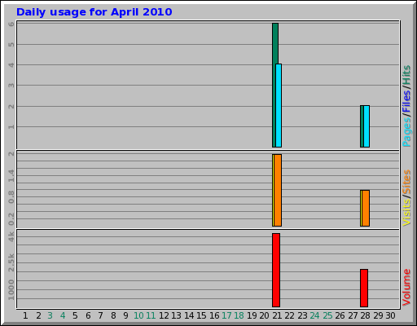Screen dimensions: 417x326
Task: Click day 7 on the x-axis
Action: [100, 315]
